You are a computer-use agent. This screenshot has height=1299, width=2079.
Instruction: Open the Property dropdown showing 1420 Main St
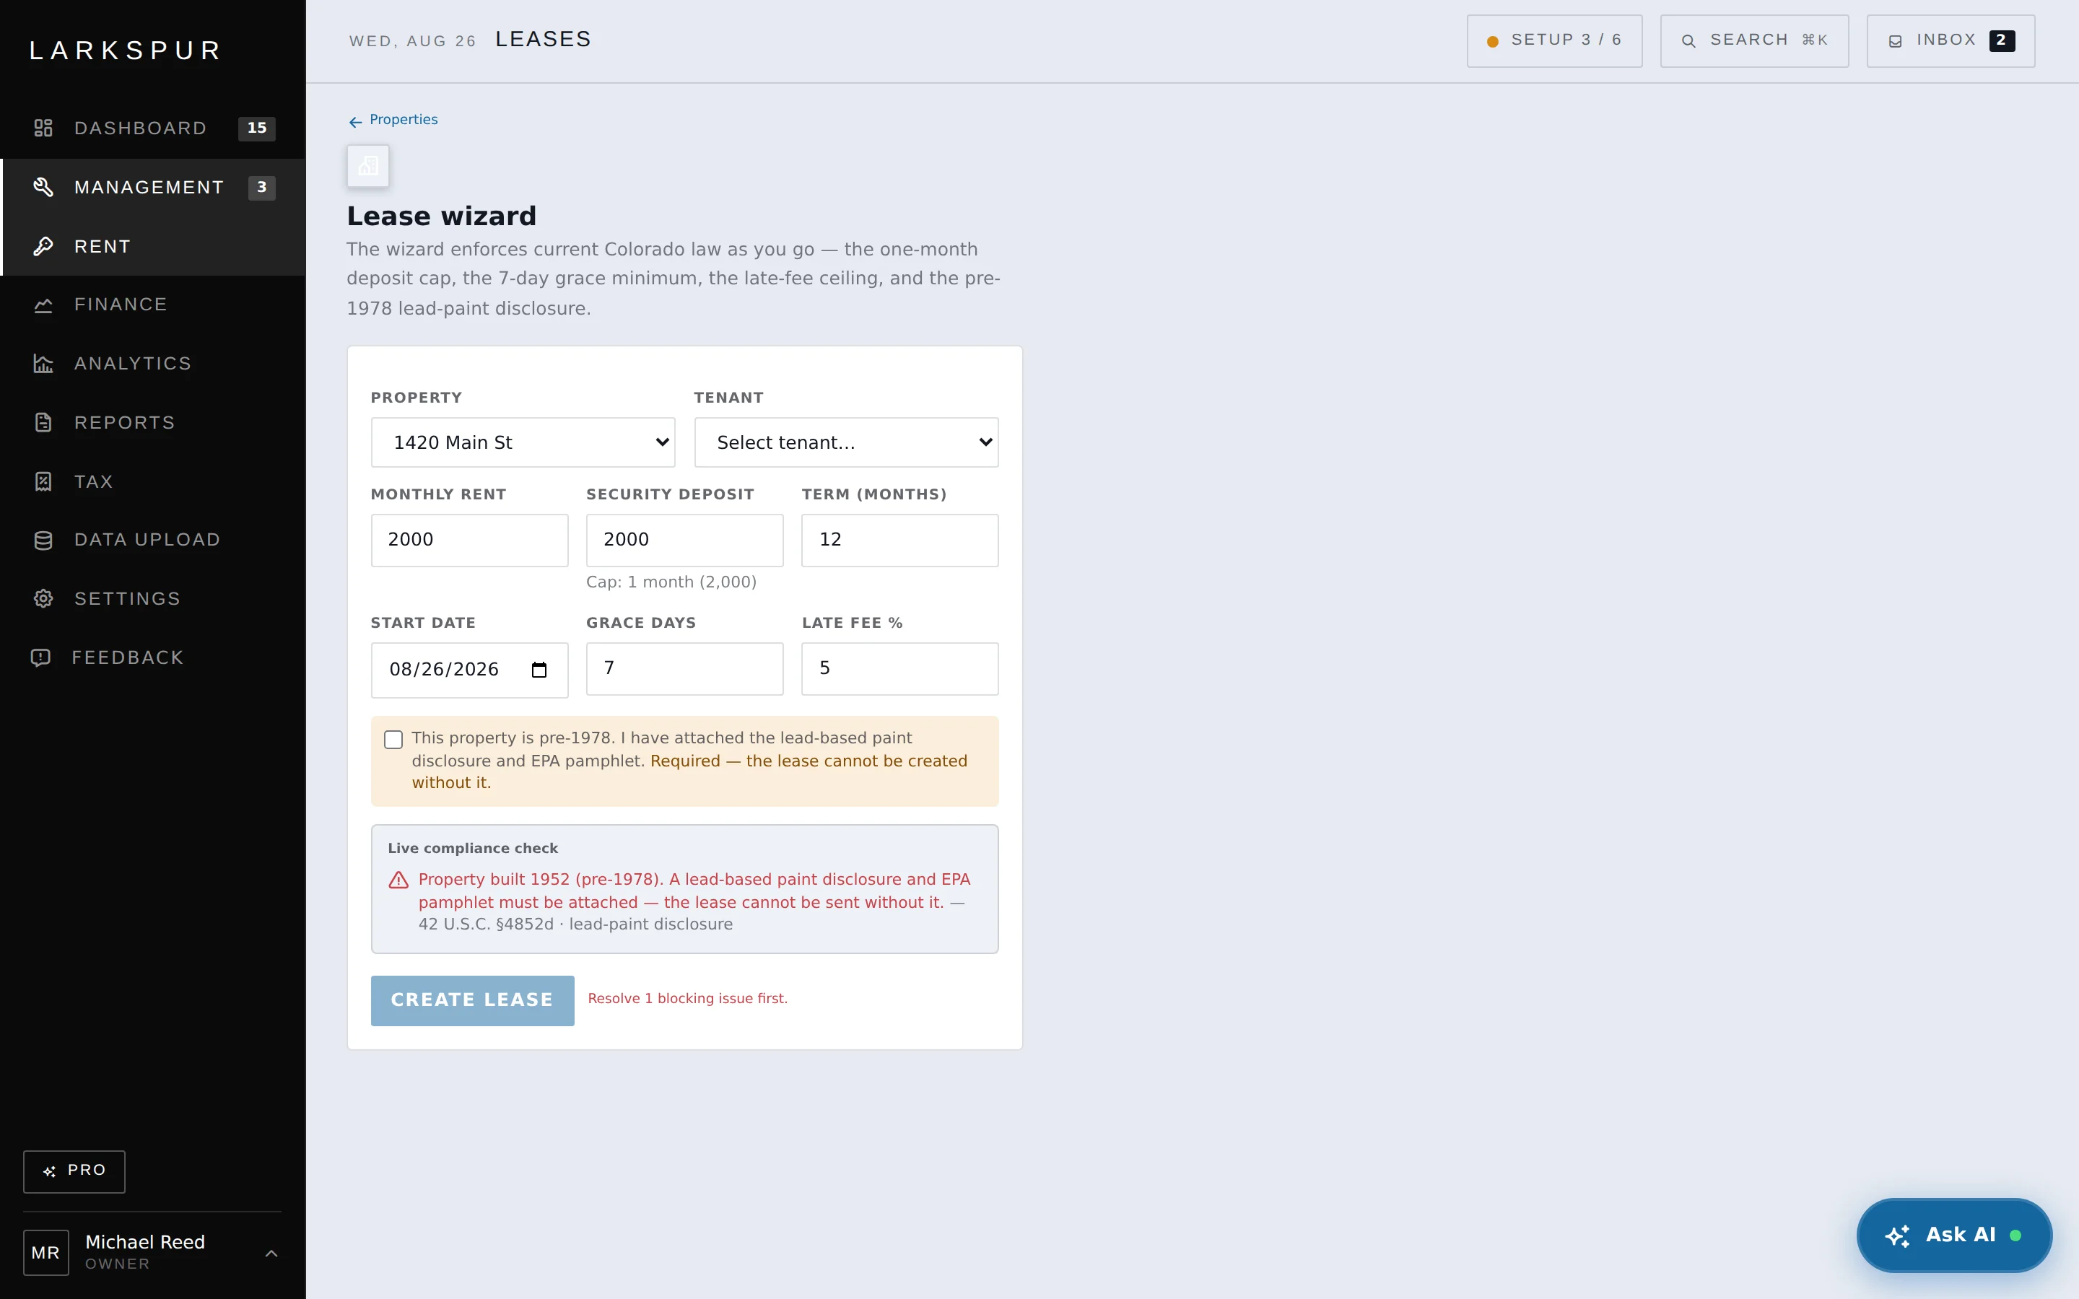(523, 442)
